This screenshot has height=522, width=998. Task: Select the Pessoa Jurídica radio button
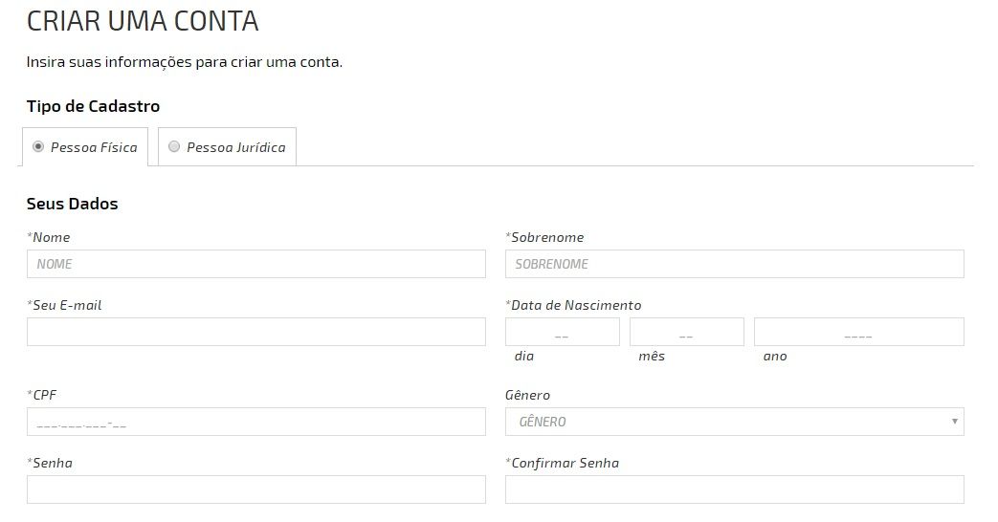tap(174, 147)
